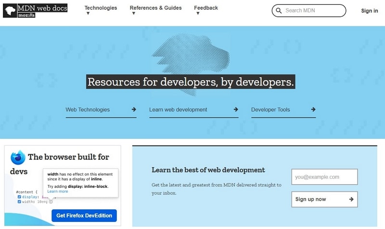Viewport: 385px width, 229px height.
Task: Open the References & Guides menu
Action: [155, 8]
